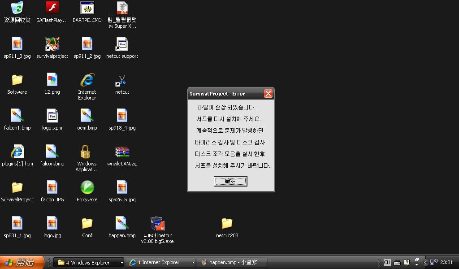This screenshot has height=269, width=459.
Task: Select the Foxy.exe green icon
Action: [87, 187]
